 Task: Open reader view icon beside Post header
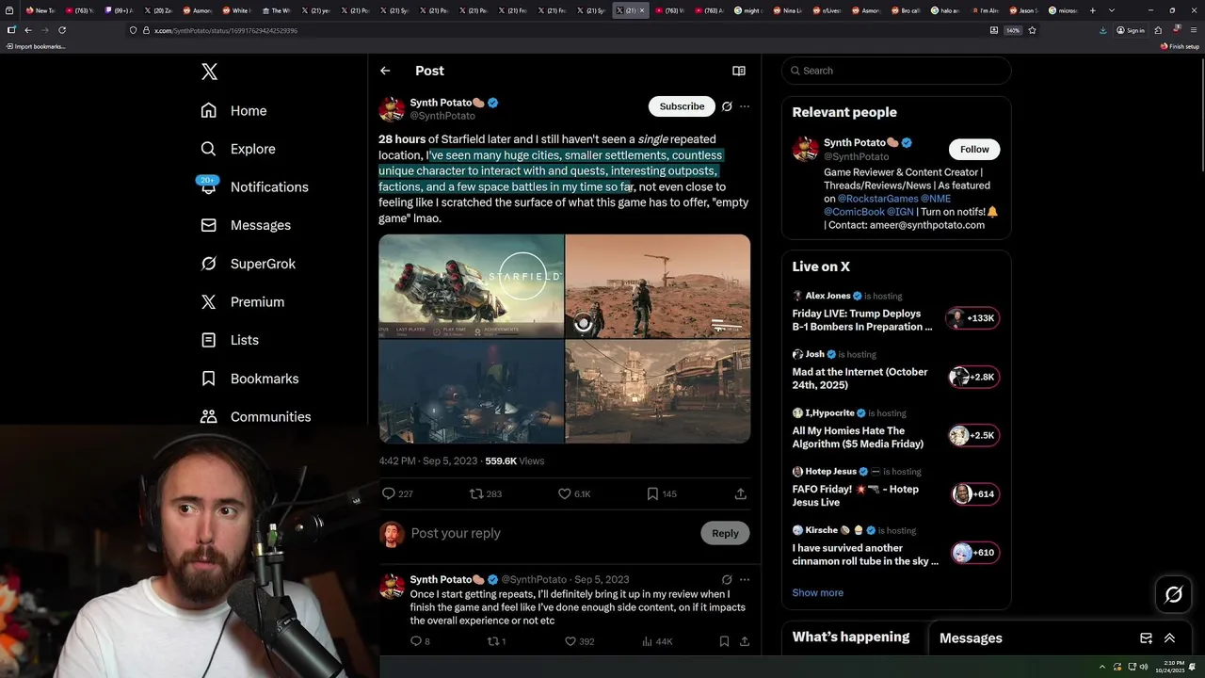[x=739, y=71]
